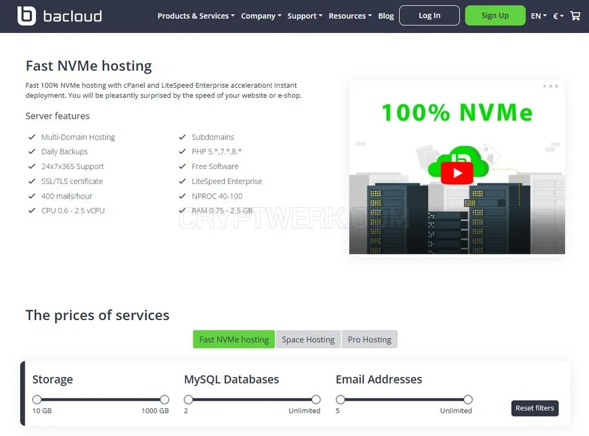Viewport: 589px width, 436px height.
Task: Expand the Company dropdown menu
Action: tap(261, 16)
